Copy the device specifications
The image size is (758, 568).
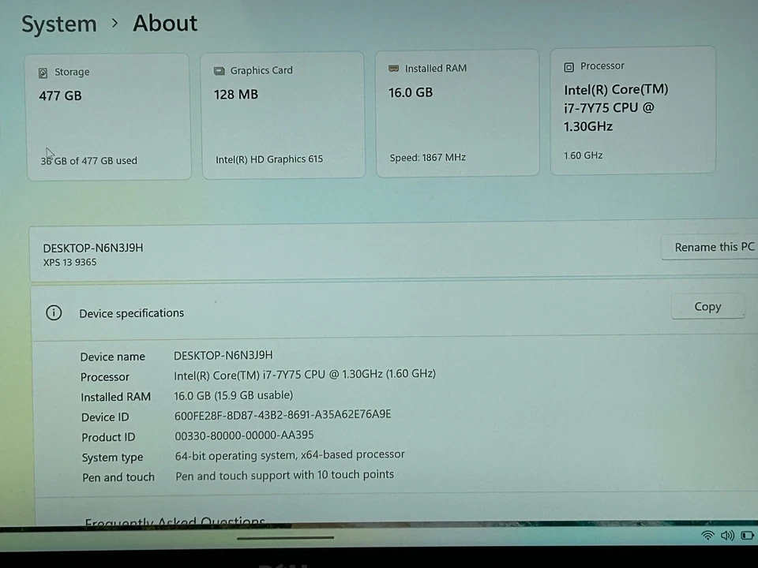[707, 306]
